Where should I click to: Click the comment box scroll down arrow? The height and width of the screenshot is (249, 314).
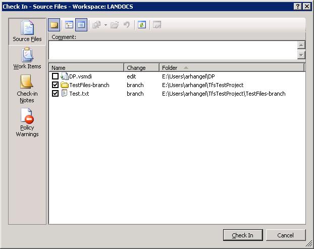pyautogui.click(x=301, y=55)
